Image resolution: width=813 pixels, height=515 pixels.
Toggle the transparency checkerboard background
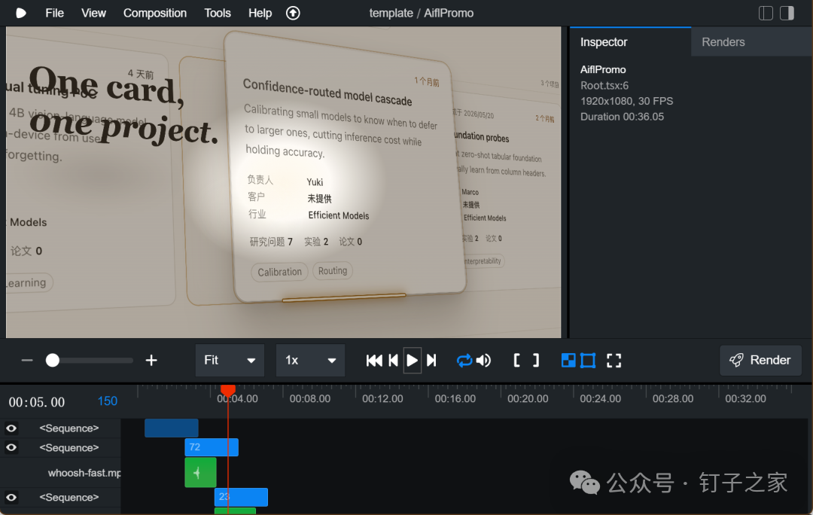(568, 361)
